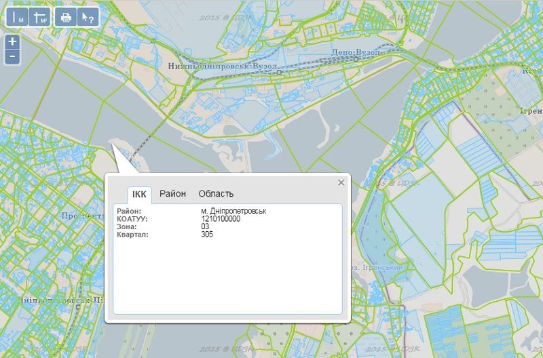Image resolution: width=543 pixels, height=358 pixels.
Task: Click the КОАТУУ code 1210100000
Action: tap(221, 219)
